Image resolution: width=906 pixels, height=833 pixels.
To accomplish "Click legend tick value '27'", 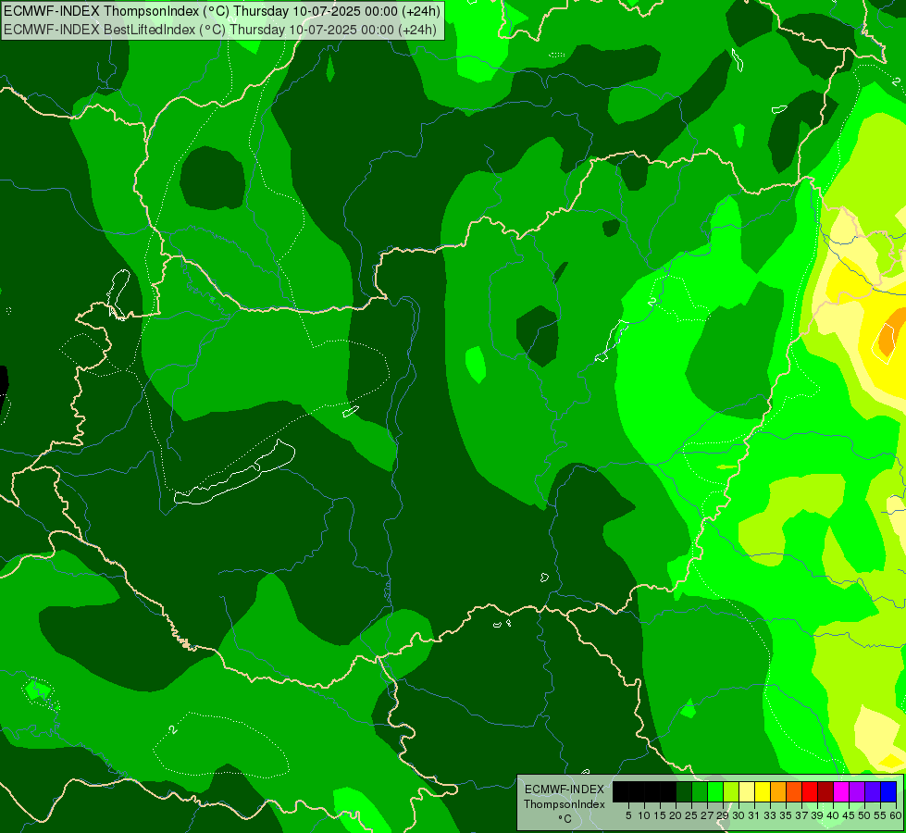I will coord(707,815).
